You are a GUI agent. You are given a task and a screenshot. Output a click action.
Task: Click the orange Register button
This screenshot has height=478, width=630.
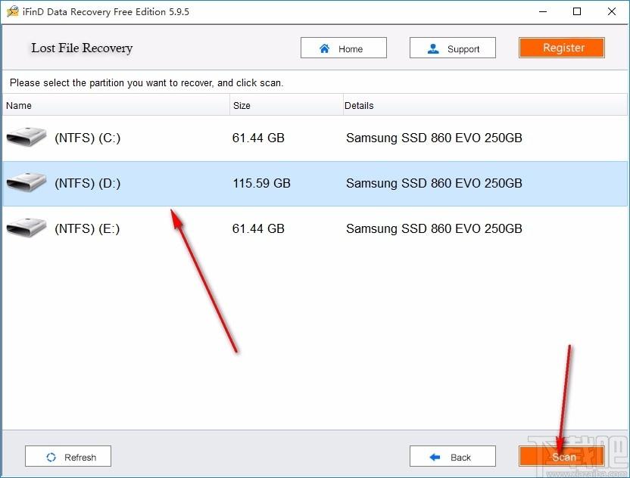click(x=562, y=48)
